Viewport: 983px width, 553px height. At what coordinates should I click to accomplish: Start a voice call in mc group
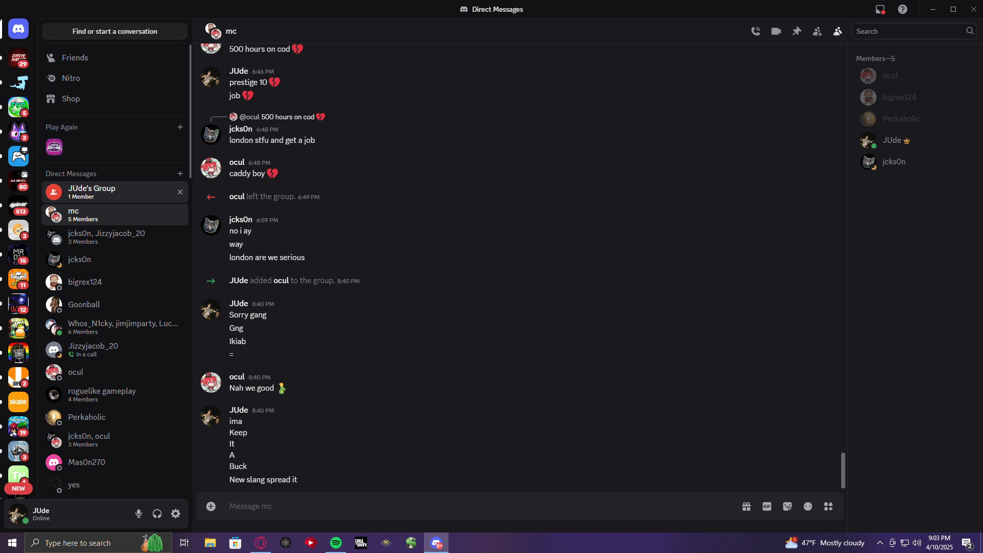point(756,31)
